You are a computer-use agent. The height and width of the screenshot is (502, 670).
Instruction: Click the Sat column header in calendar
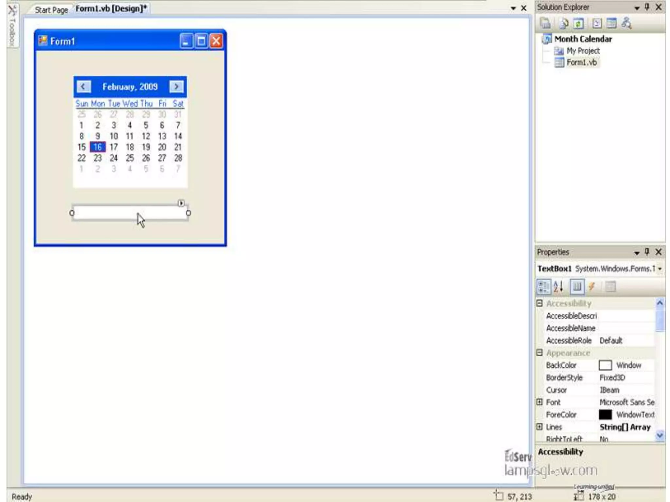tap(178, 104)
